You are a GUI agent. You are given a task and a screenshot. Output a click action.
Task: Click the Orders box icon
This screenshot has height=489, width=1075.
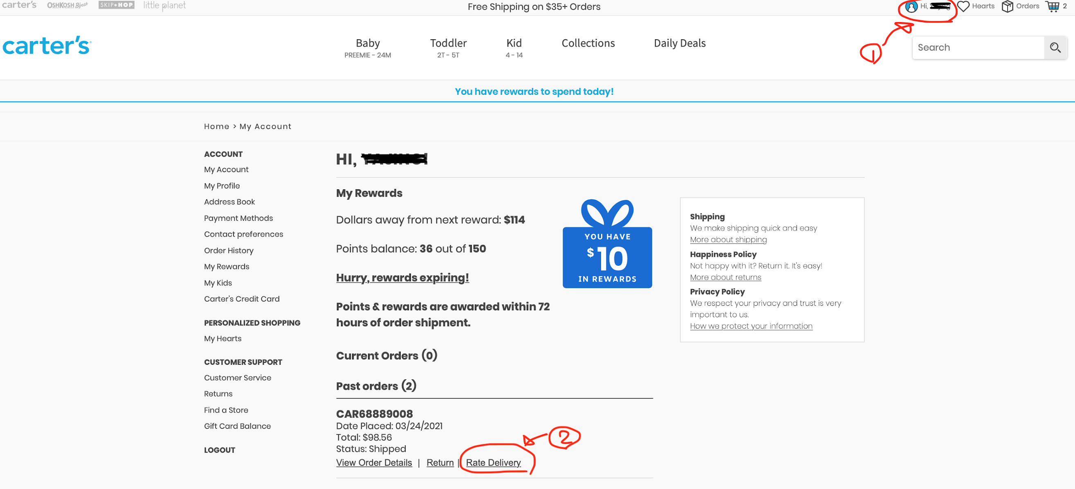pos(1008,6)
